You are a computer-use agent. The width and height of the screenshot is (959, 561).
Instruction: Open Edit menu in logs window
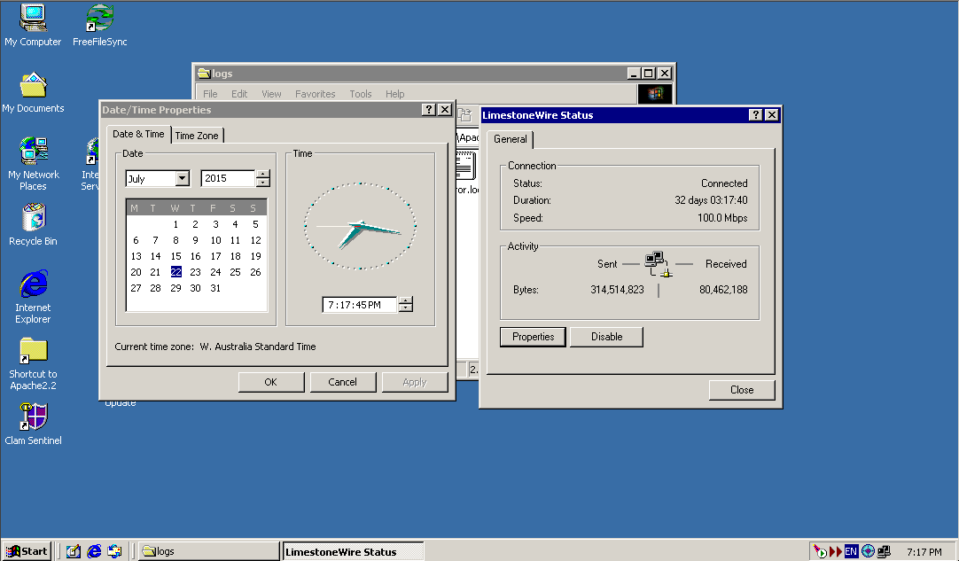(239, 94)
